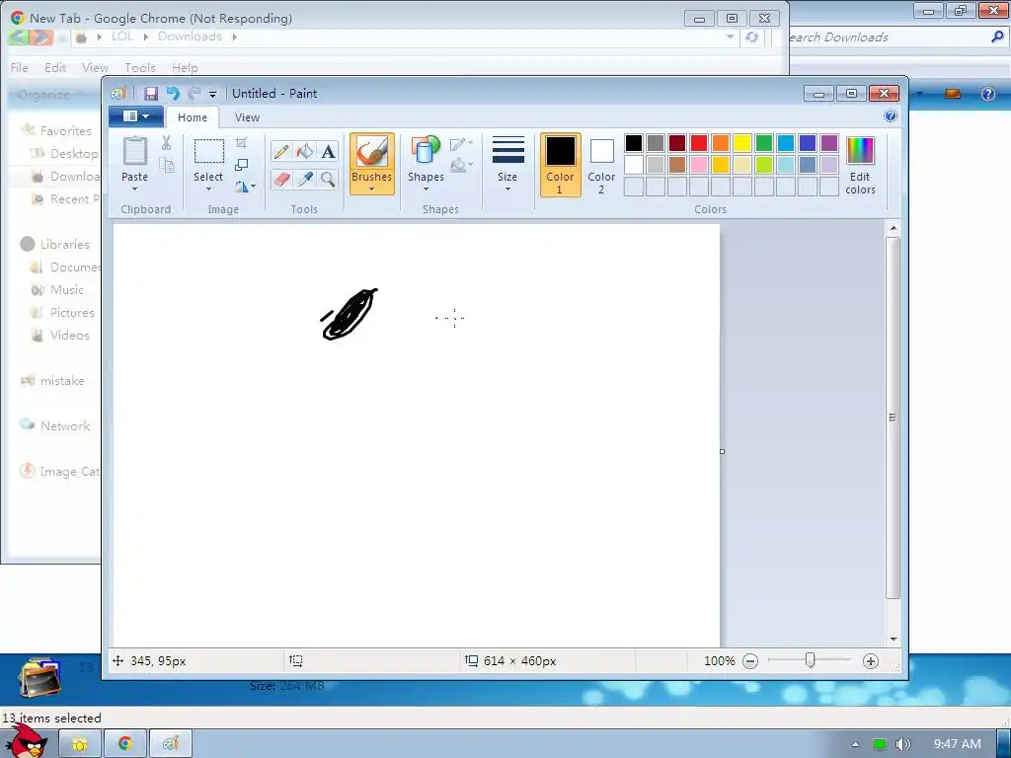
Task: Open the blue Paint file menu button
Action: click(135, 116)
